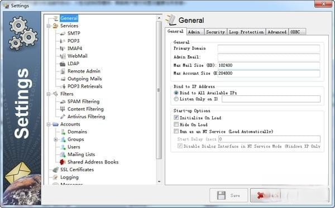The image size is (335, 208).
Task: Click the Max Account Size field
Action: coord(269,74)
